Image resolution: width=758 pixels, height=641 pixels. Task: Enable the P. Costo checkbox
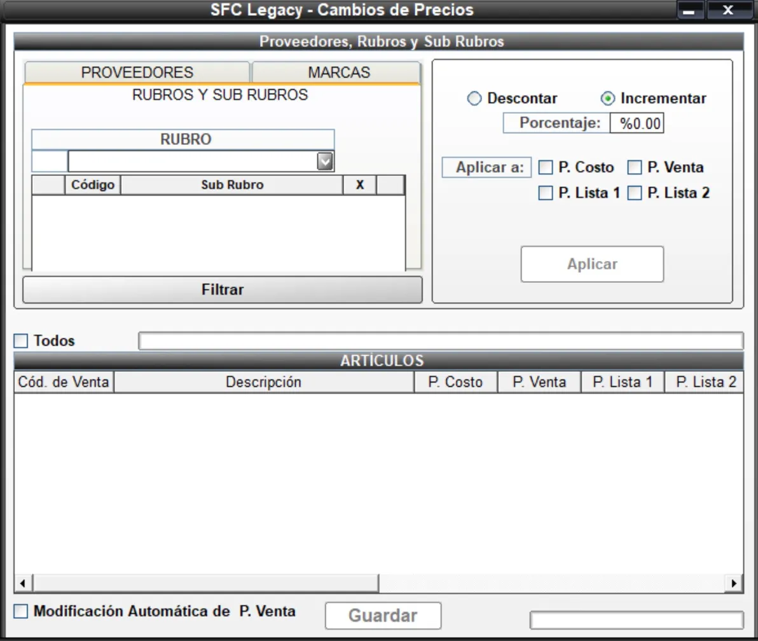pos(546,168)
